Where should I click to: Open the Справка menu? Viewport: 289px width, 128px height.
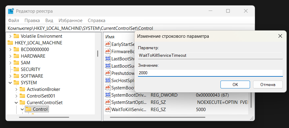coord(96,21)
